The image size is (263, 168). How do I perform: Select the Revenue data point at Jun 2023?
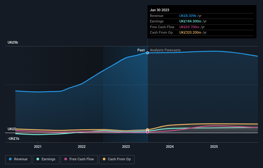(147, 53)
